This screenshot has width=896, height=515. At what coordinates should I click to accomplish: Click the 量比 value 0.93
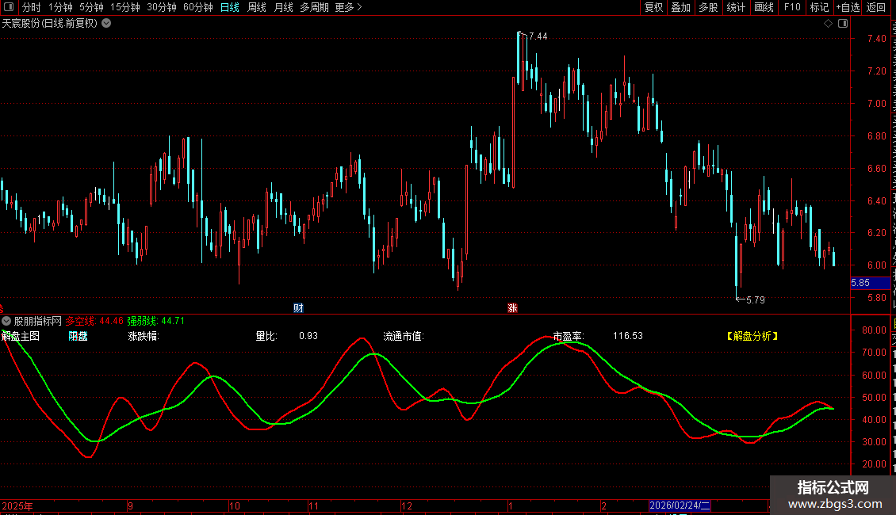308,336
